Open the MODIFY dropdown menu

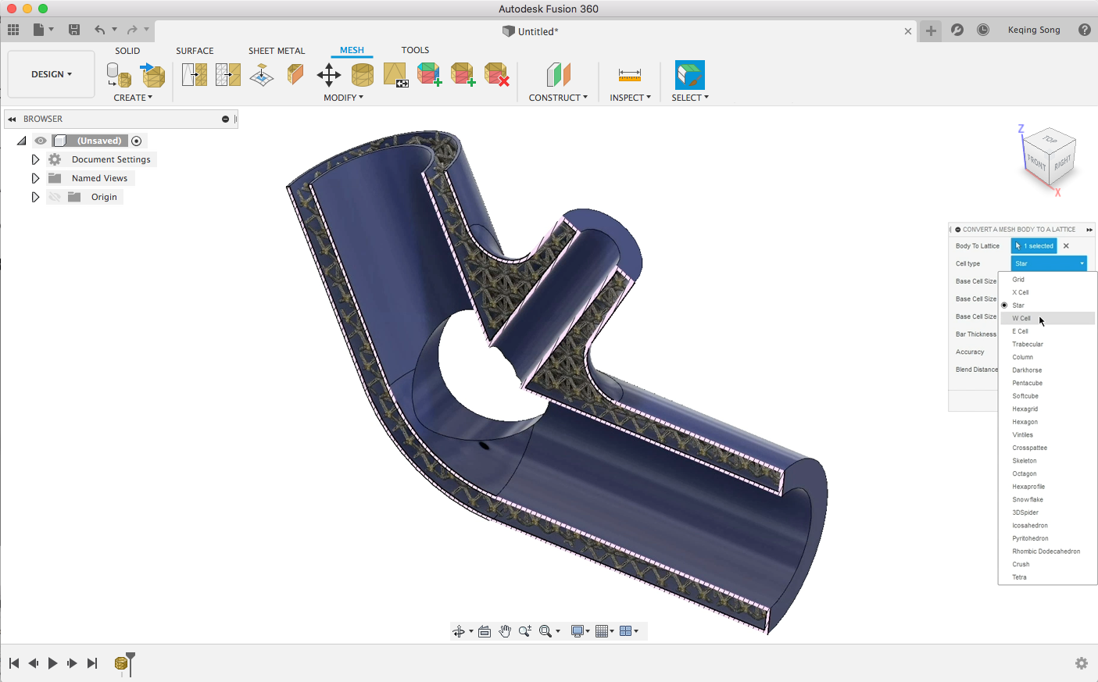pos(344,98)
